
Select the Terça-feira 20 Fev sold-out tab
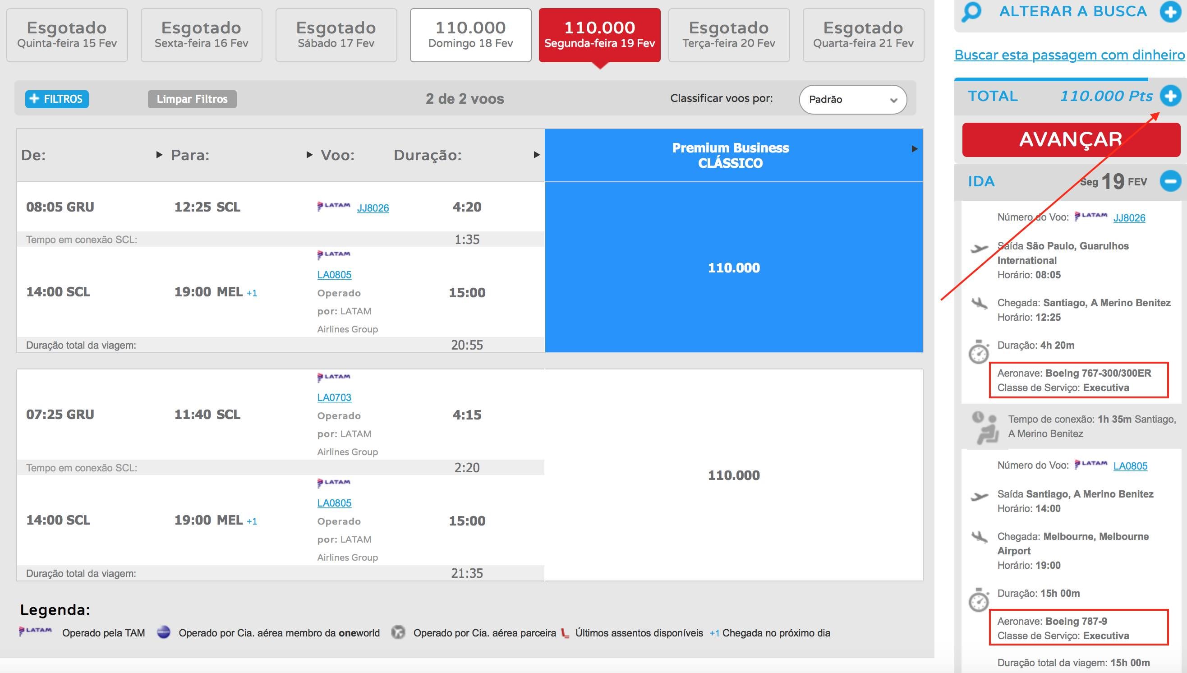729,35
